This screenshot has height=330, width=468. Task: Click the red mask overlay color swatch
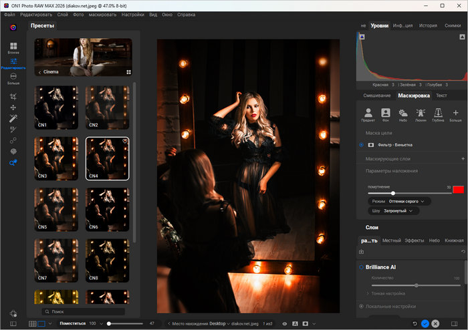(x=457, y=190)
